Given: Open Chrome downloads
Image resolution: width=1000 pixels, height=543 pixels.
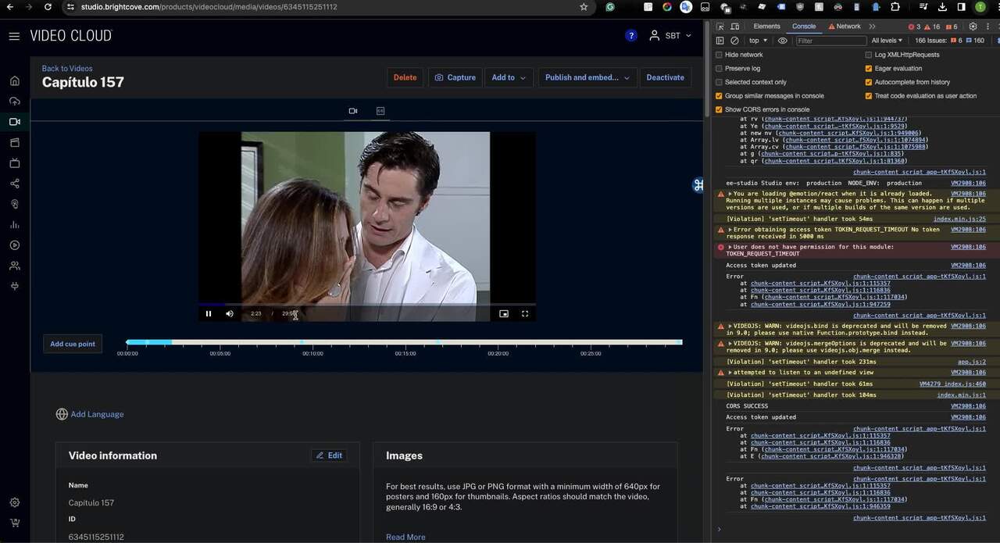Looking at the screenshot, I should [x=942, y=7].
